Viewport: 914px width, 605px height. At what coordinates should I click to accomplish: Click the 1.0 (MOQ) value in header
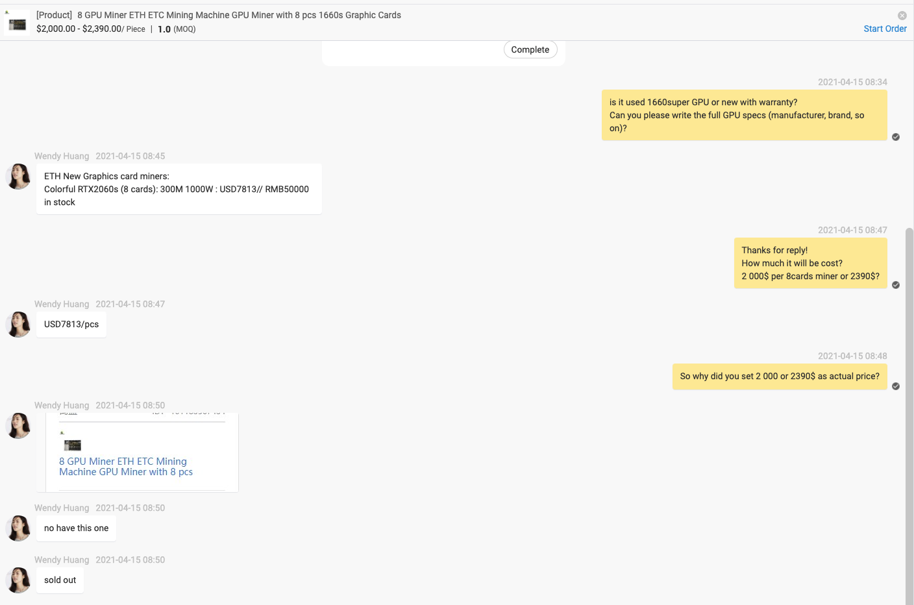[177, 29]
